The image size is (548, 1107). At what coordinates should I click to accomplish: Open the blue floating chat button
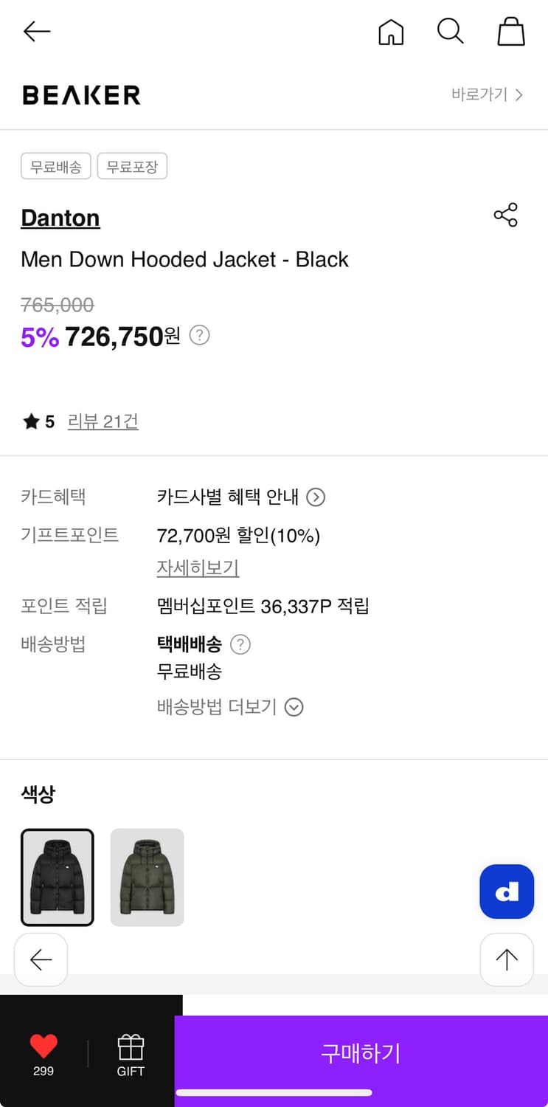click(507, 892)
